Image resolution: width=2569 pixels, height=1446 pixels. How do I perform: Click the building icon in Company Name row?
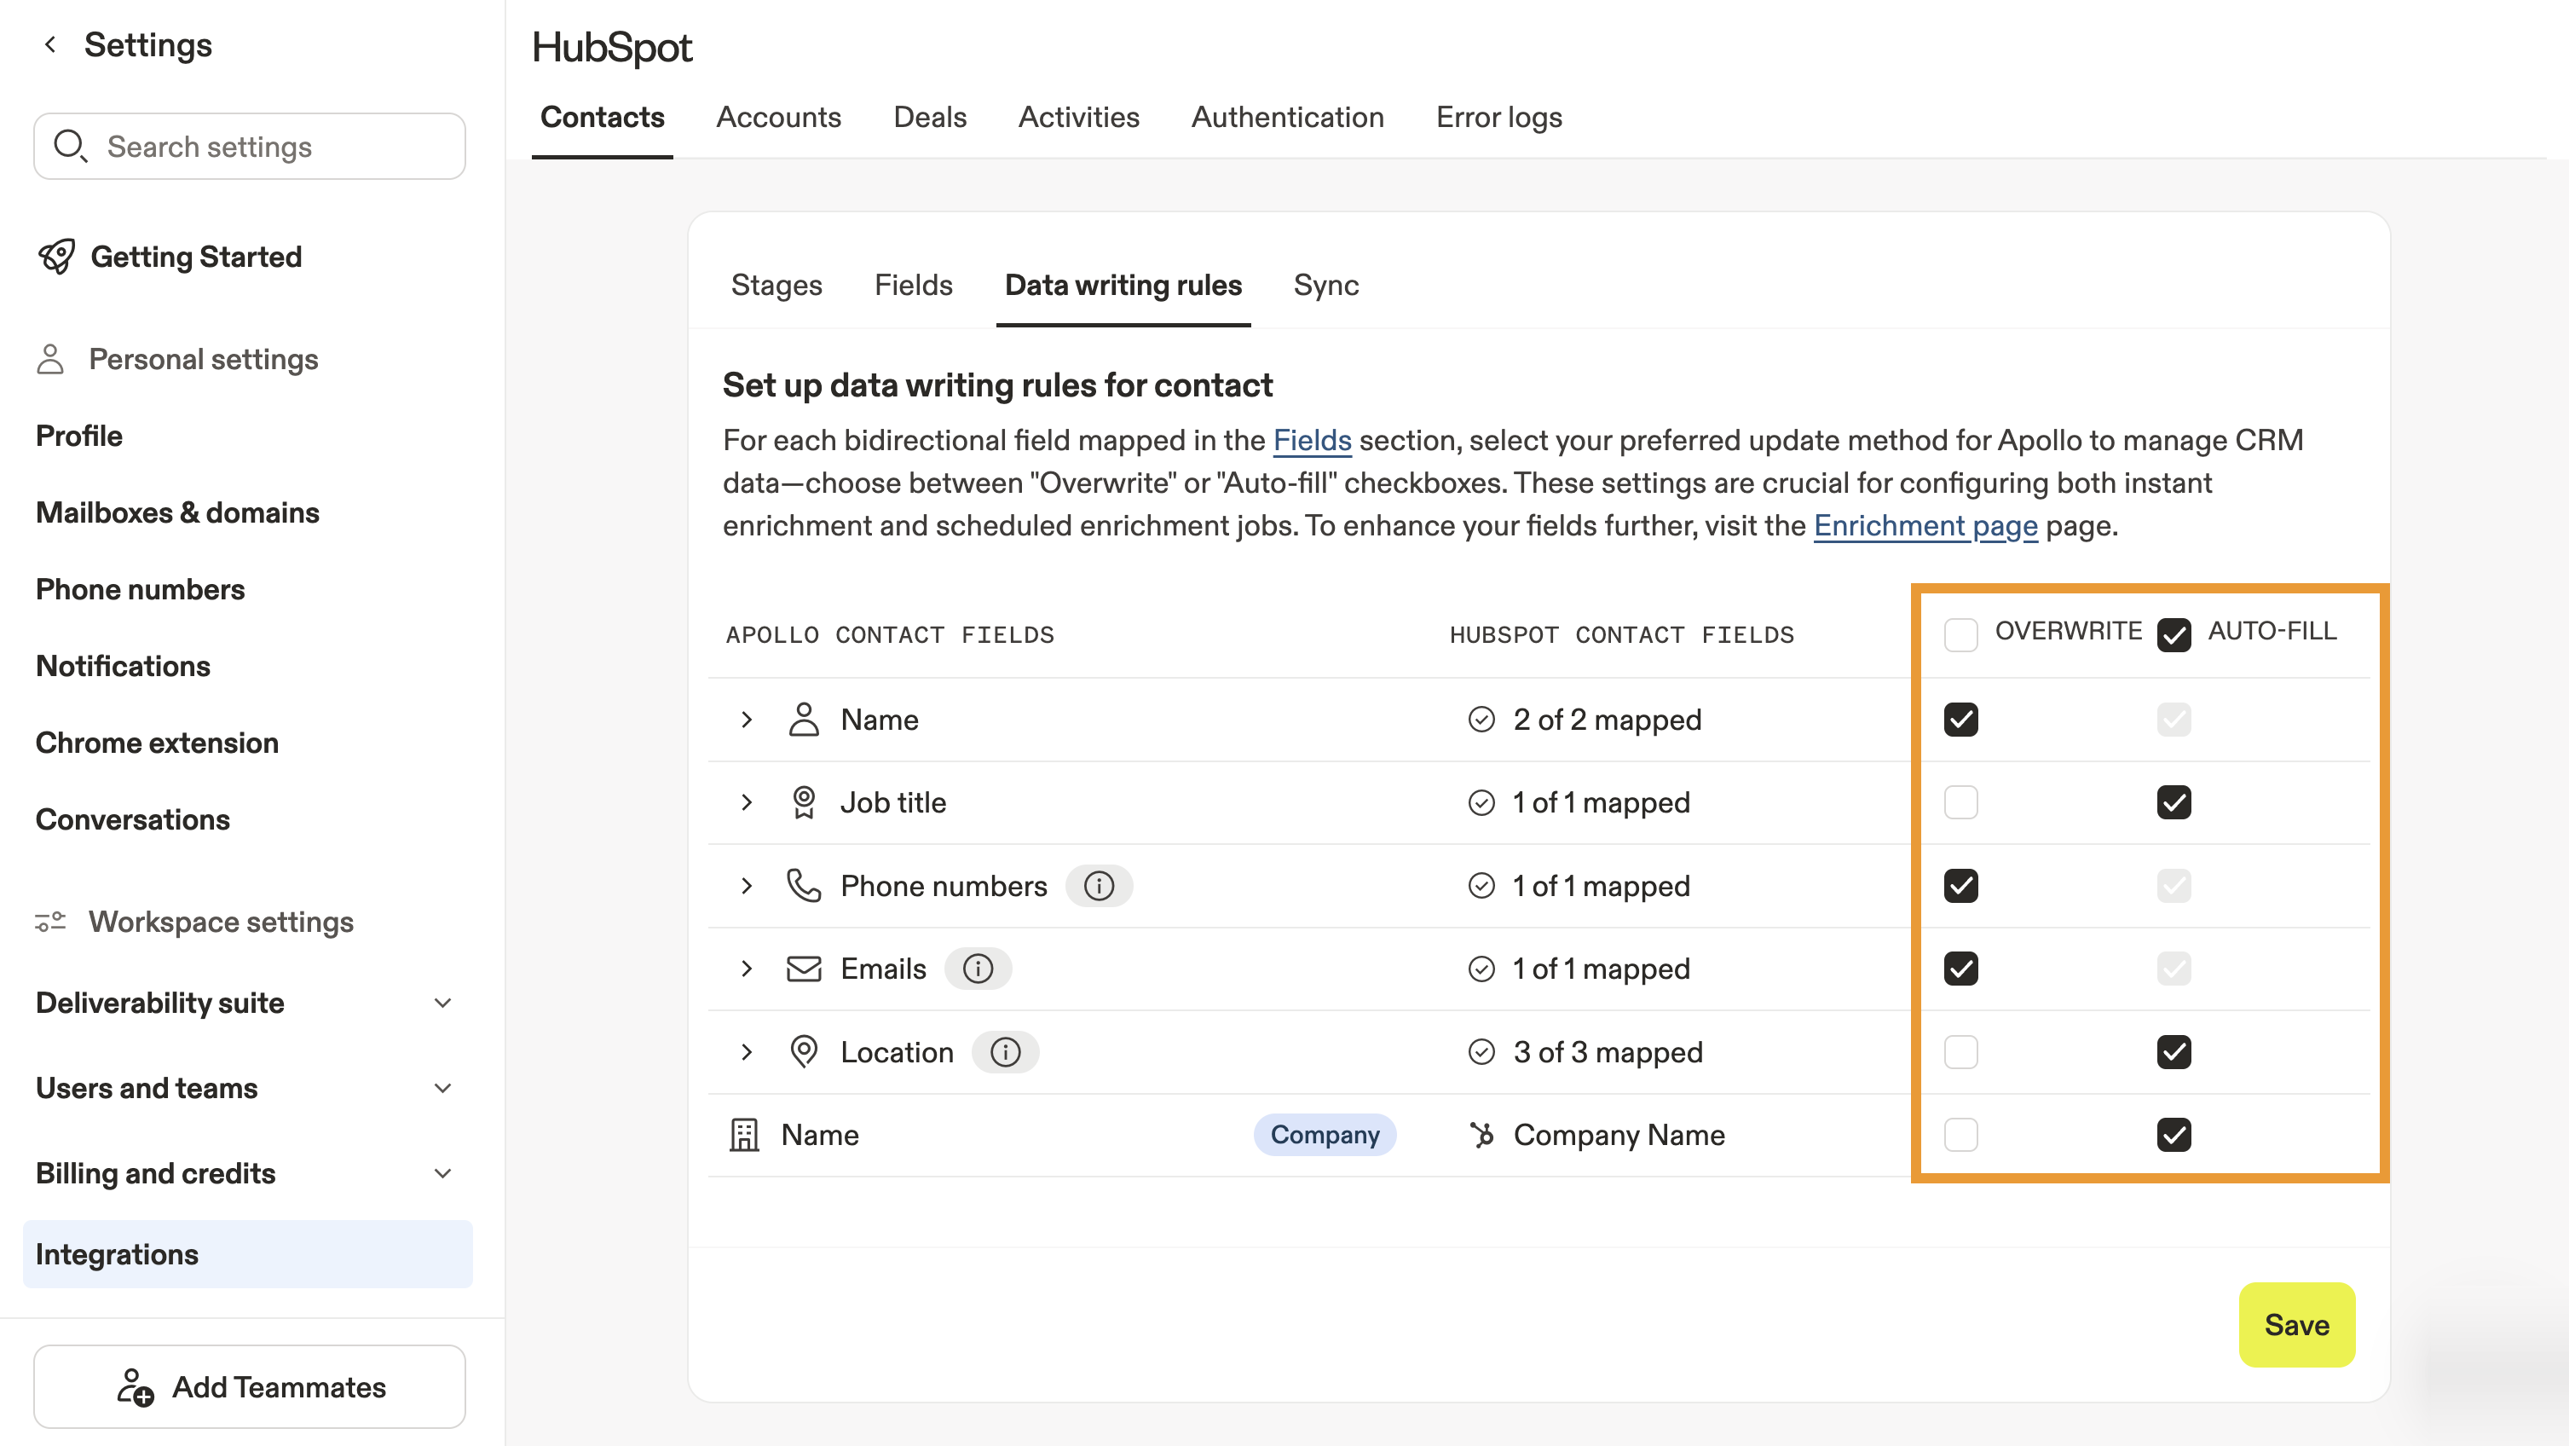point(744,1135)
